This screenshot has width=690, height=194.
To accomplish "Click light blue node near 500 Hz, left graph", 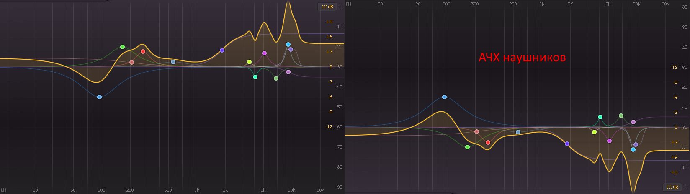I will coord(173,62).
